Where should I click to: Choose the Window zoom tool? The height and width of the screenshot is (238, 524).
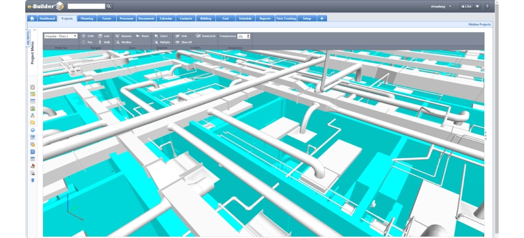(x=123, y=42)
